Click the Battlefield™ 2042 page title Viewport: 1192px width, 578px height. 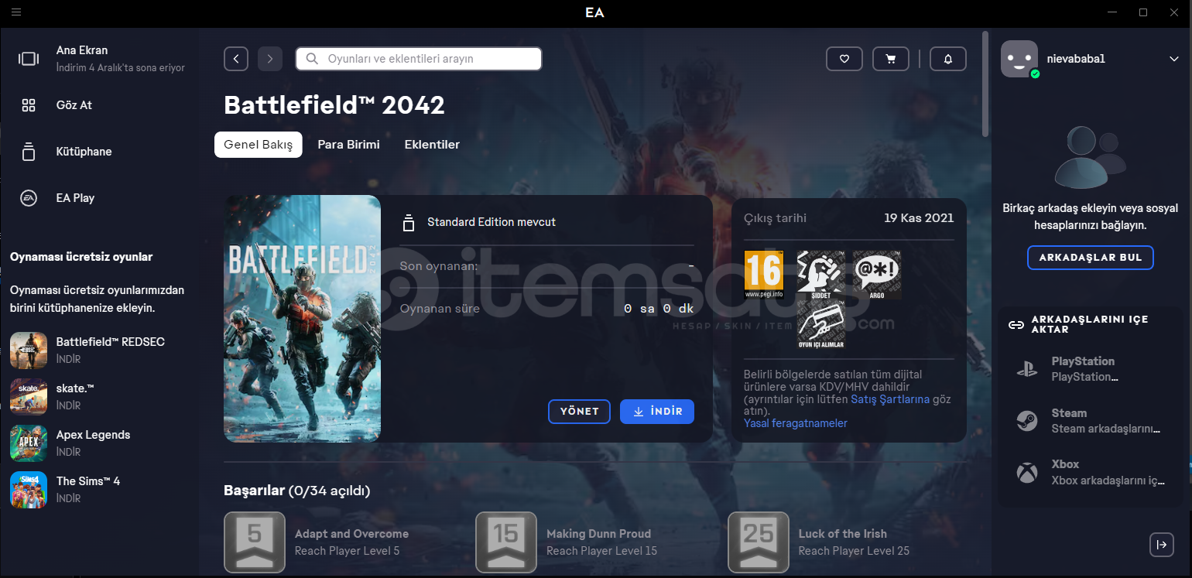point(334,105)
